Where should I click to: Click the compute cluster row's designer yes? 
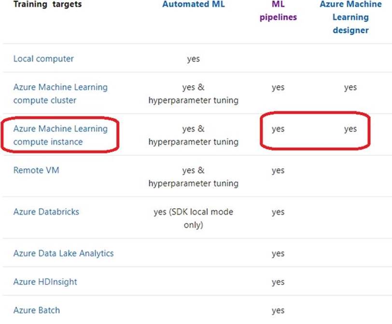[x=350, y=87]
